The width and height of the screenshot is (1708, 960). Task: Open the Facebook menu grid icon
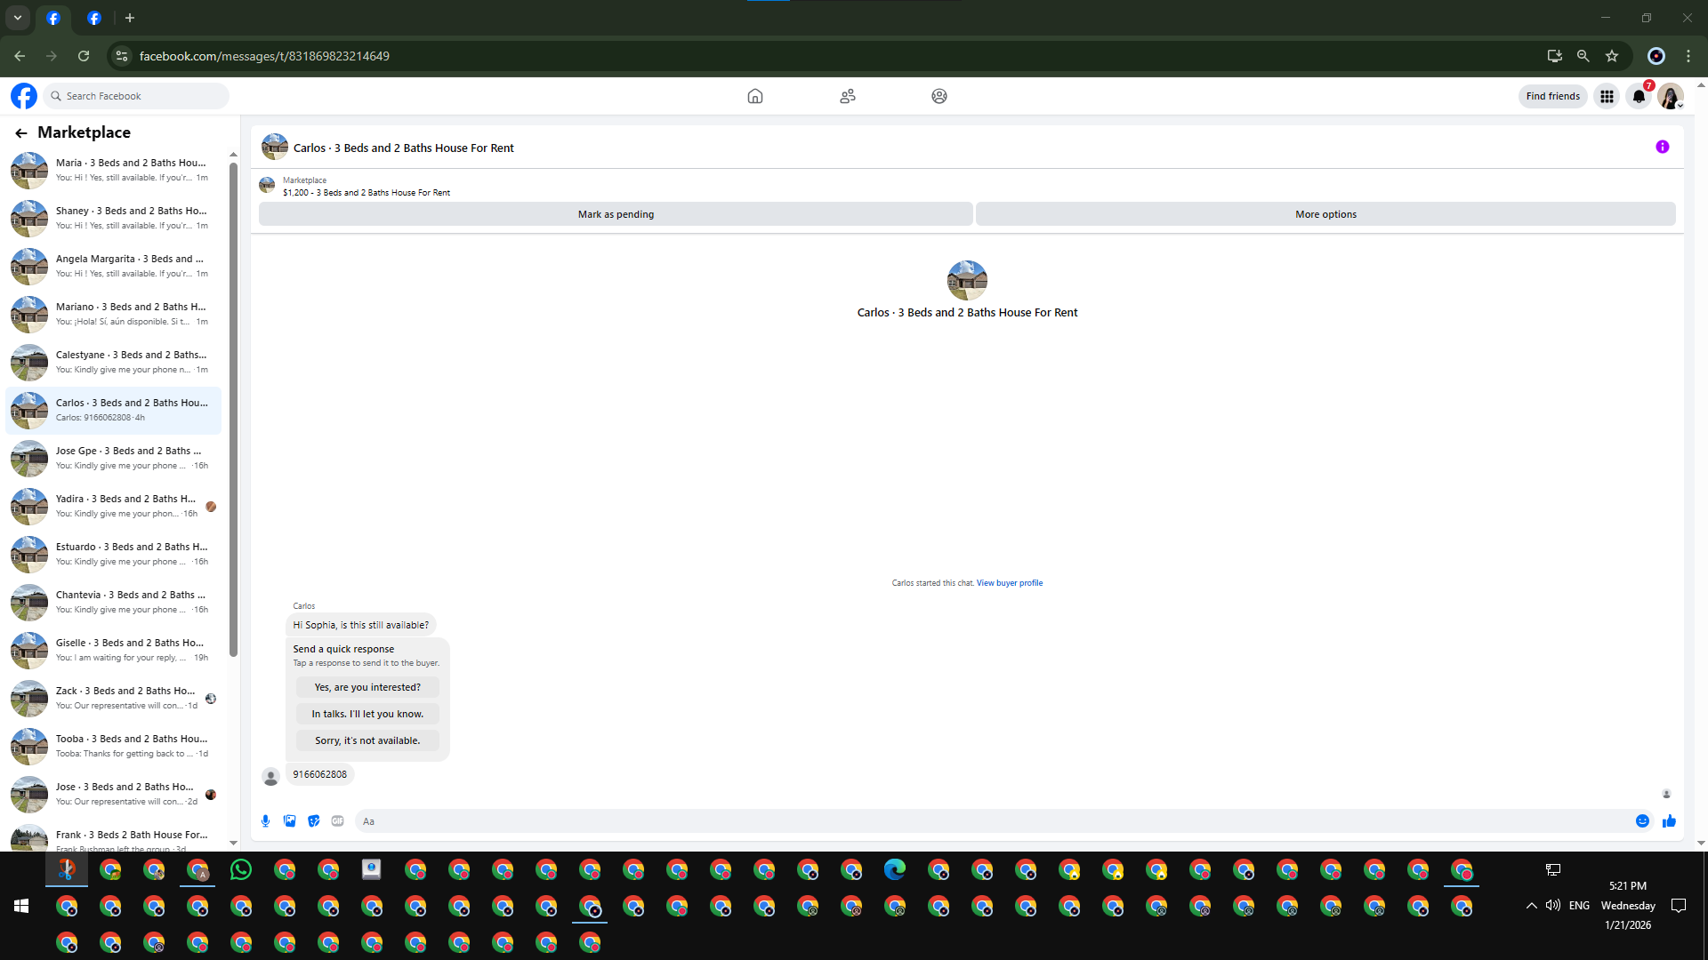(x=1607, y=96)
